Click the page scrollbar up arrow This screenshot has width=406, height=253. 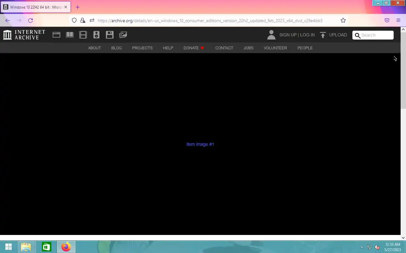403,29
